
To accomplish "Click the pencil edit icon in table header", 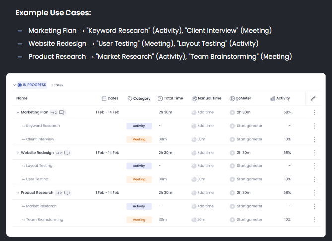I will pyautogui.click(x=313, y=98).
